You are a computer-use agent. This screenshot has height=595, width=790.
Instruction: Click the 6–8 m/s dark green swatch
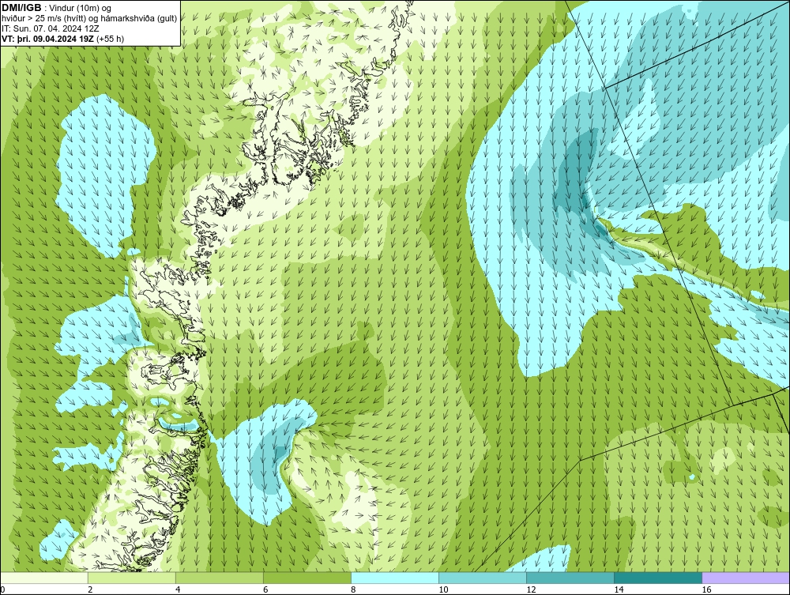point(307,578)
